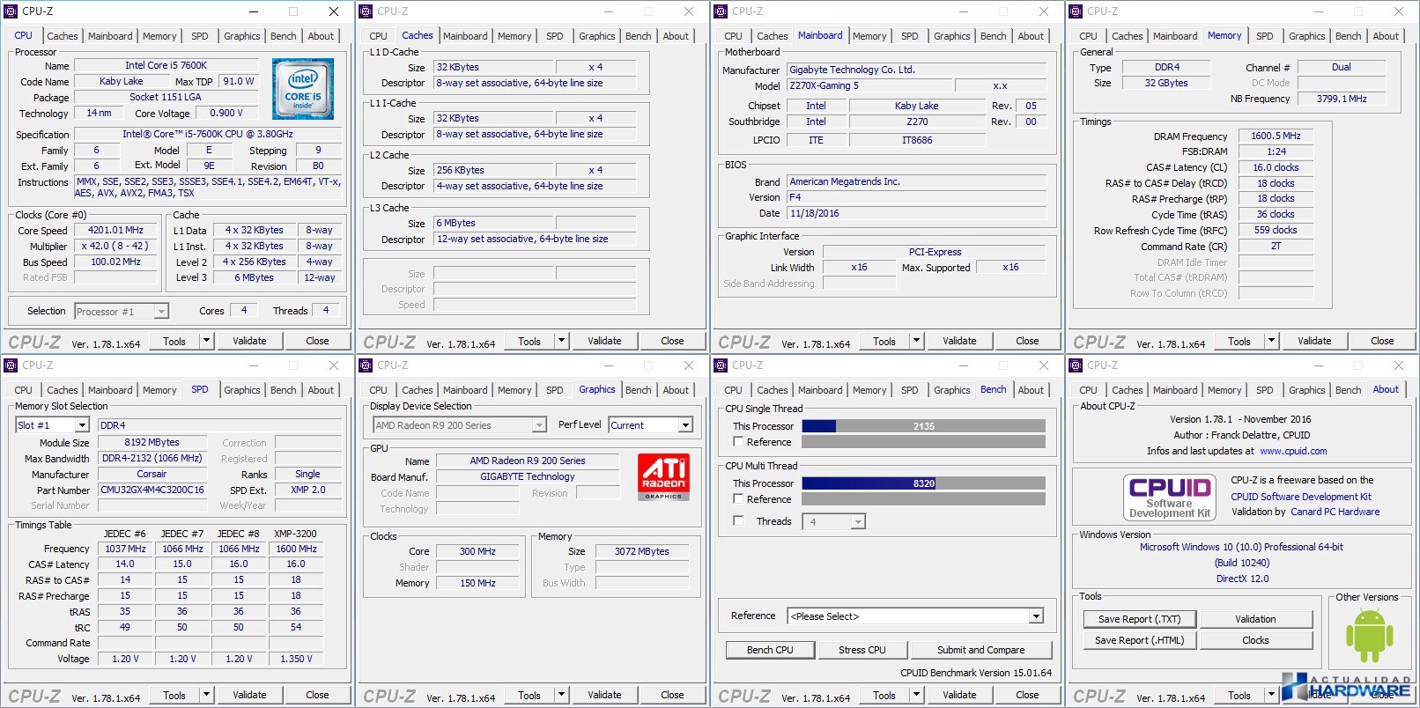Click the ATI Radeon Graphics logo
Image resolution: width=1420 pixels, height=708 pixels.
click(663, 476)
